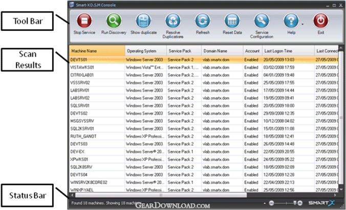
Task: Click the Show duplicate icon
Action: [x=143, y=20]
